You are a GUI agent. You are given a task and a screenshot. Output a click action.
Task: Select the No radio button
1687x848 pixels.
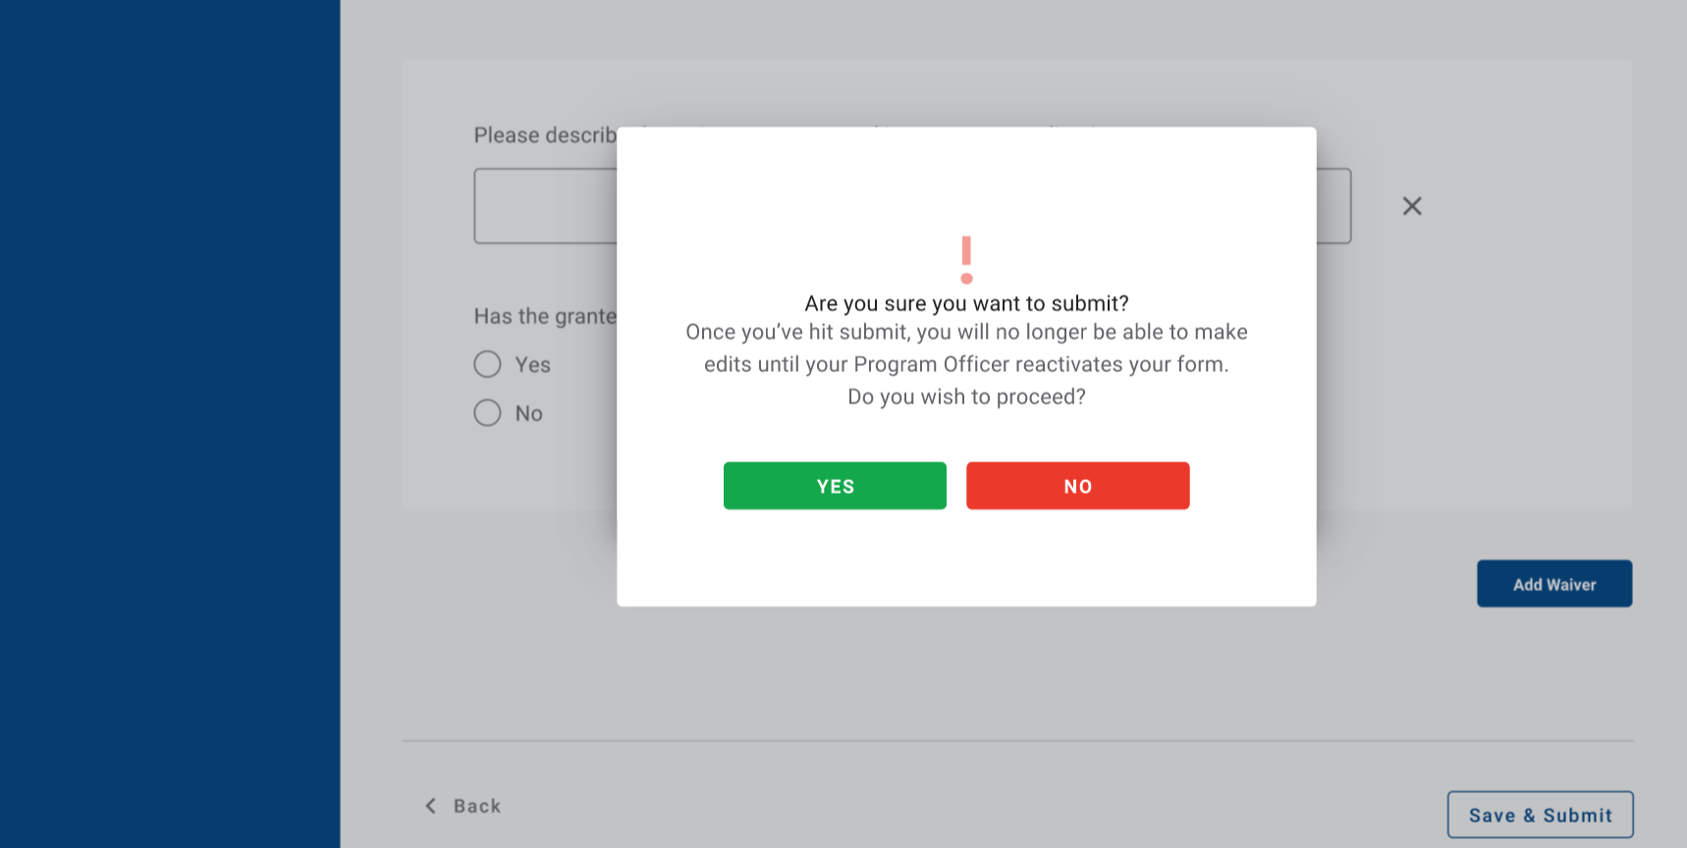488,412
